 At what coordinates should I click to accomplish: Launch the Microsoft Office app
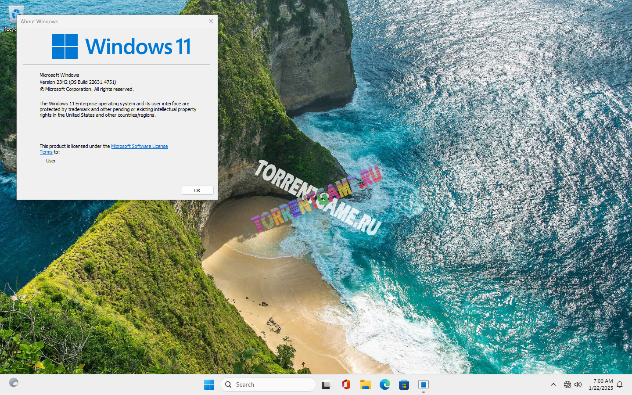click(346, 385)
